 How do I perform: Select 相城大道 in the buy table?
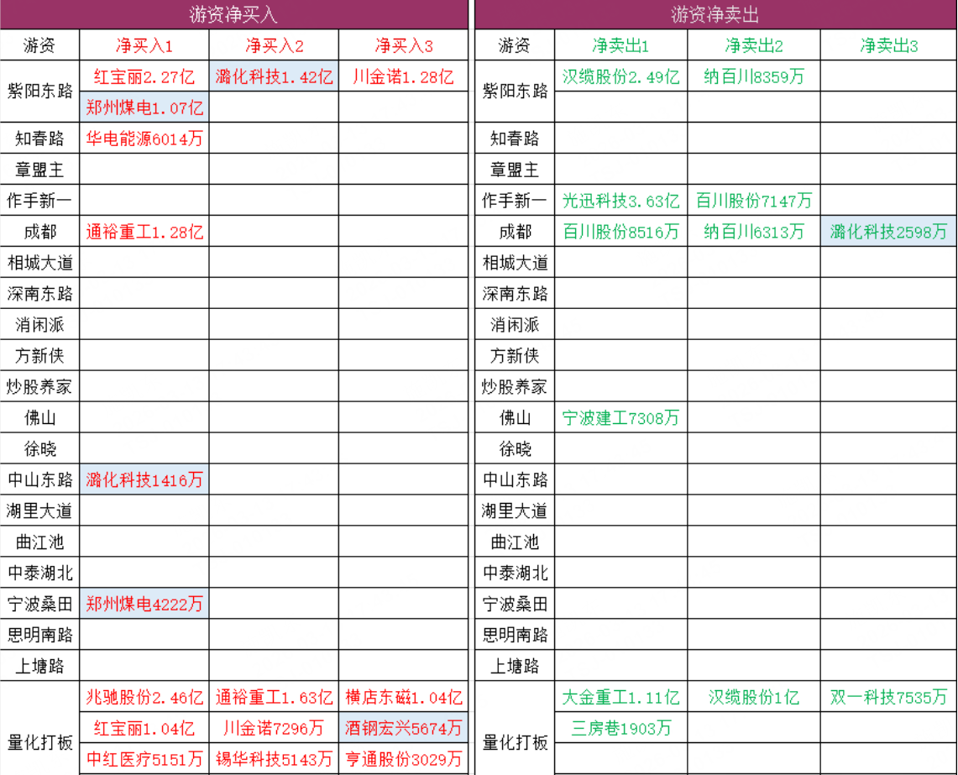pyautogui.click(x=39, y=263)
